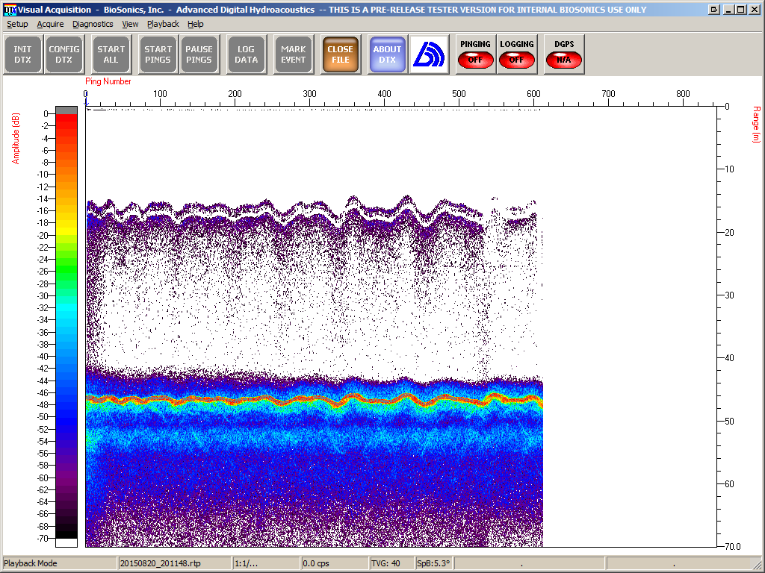Click the DGPS N/A indicator
Screen dimensions: 765x573
coord(564,54)
